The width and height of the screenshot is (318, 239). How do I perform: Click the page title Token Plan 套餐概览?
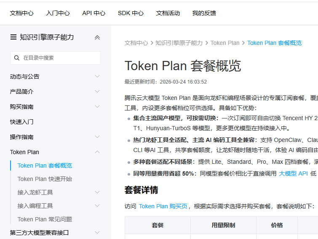[x=183, y=66]
